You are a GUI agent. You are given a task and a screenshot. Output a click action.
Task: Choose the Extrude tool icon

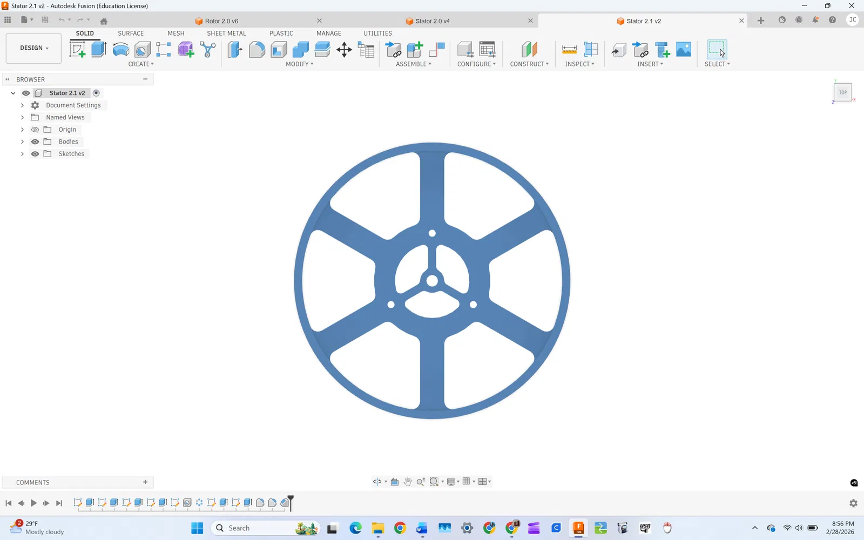pyautogui.click(x=99, y=50)
